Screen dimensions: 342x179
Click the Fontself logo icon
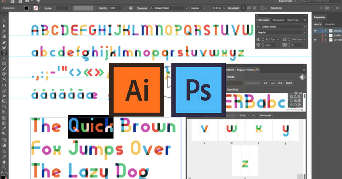(302, 77)
